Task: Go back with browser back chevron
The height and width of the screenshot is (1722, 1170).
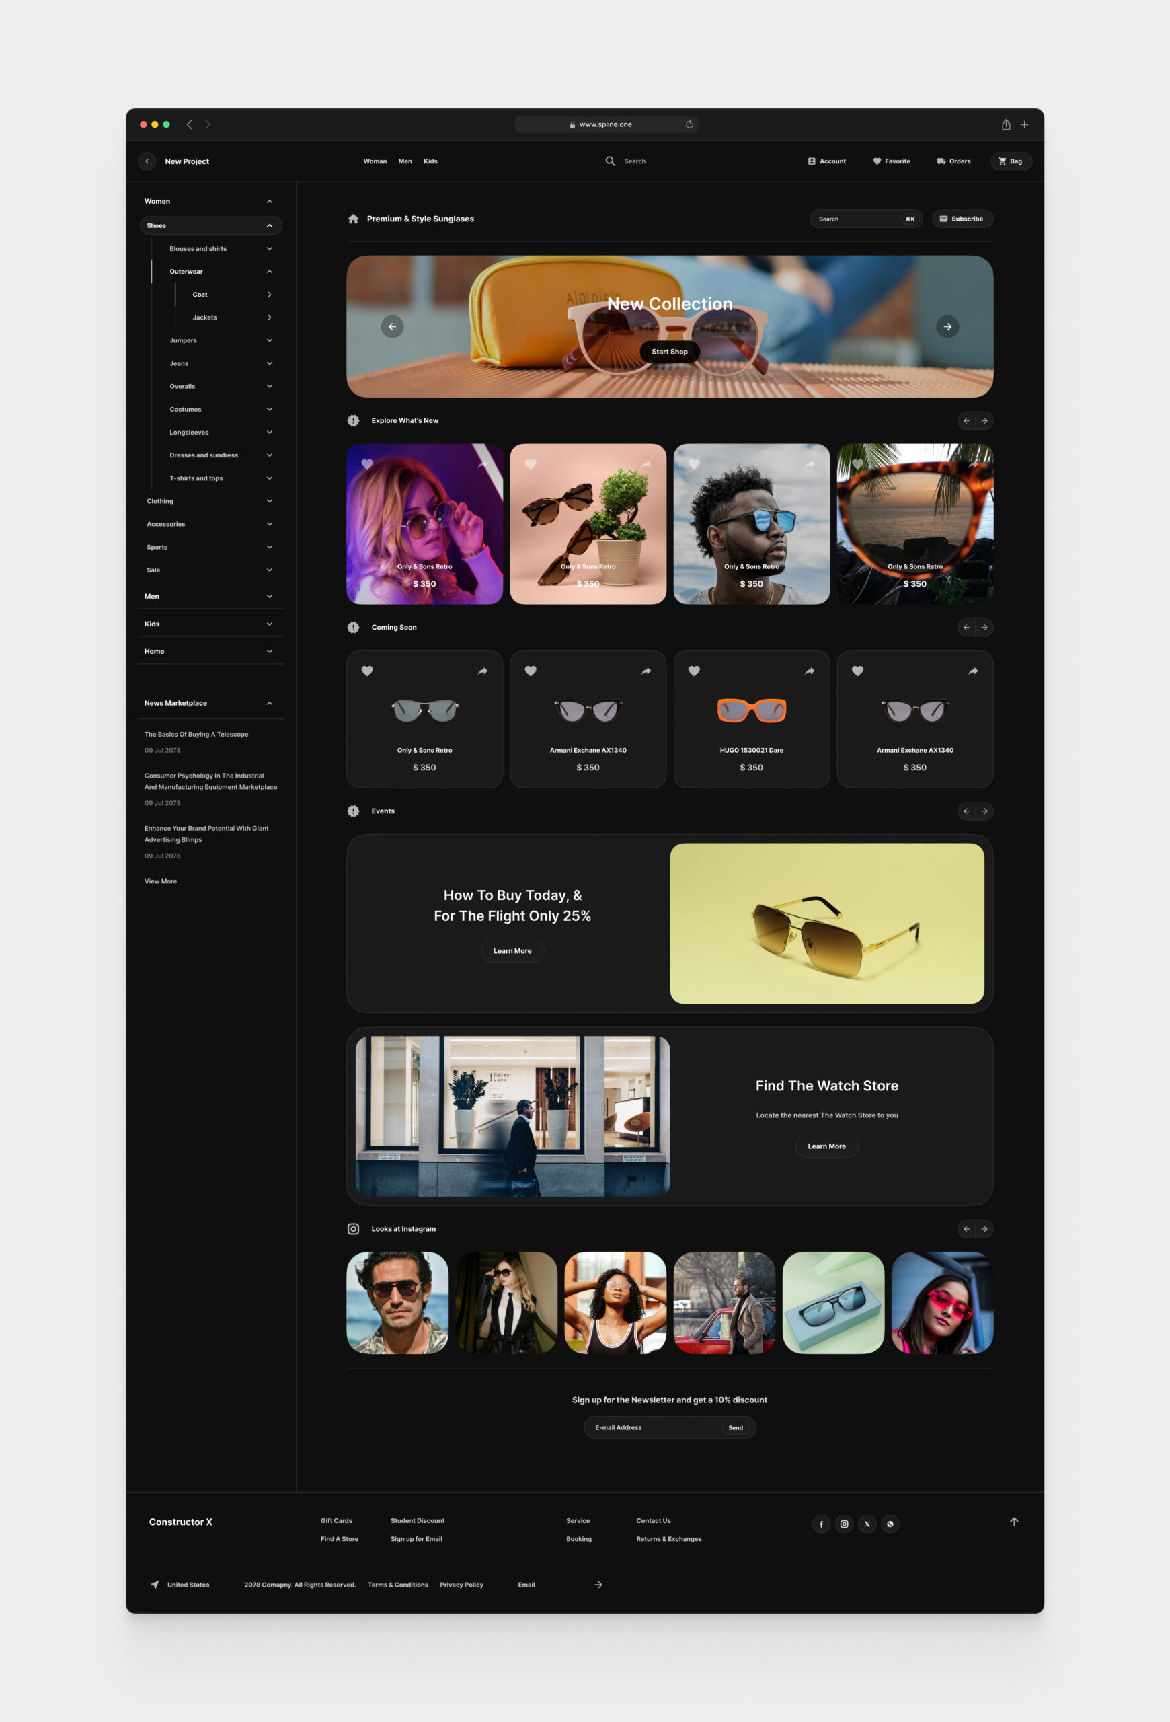Action: [190, 124]
